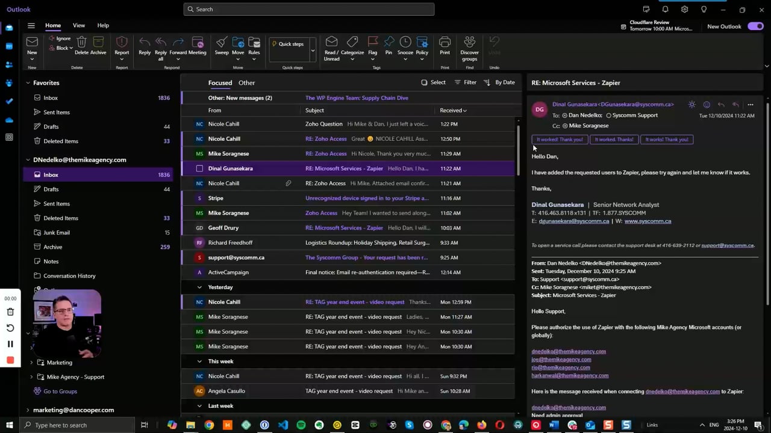The height and width of the screenshot is (433, 771).
Task: Flag the selected email via ribbon
Action: (x=373, y=43)
